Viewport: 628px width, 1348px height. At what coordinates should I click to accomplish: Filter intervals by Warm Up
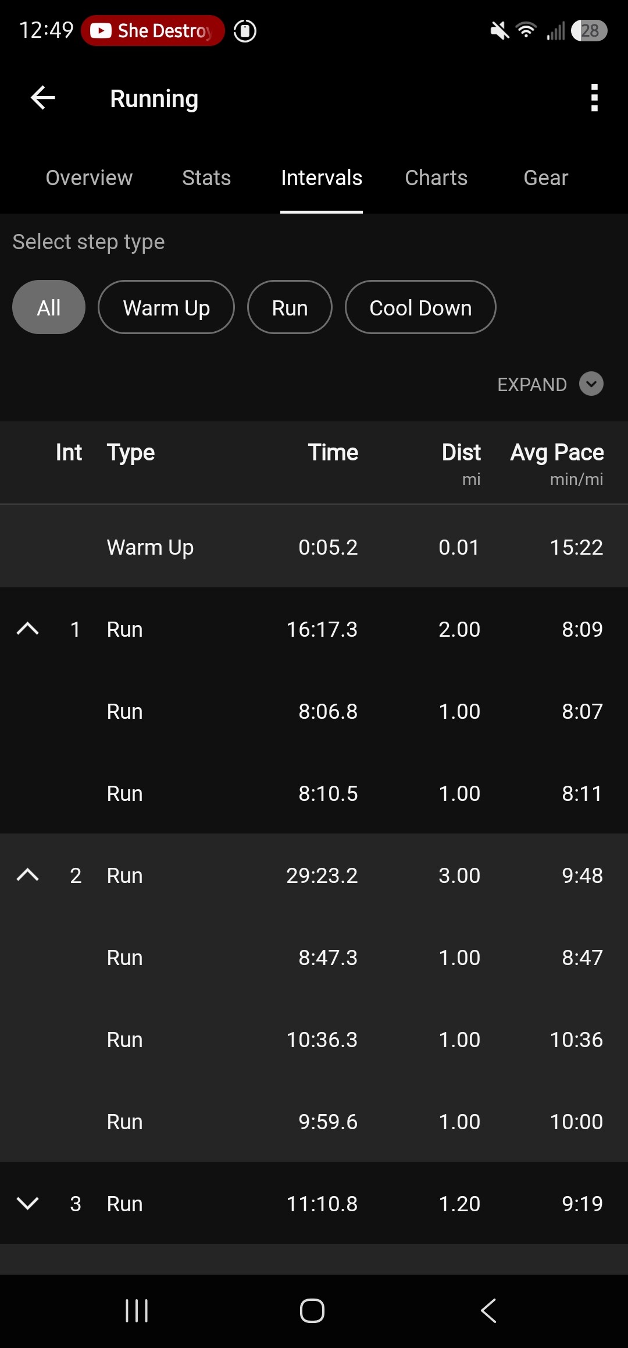(166, 307)
